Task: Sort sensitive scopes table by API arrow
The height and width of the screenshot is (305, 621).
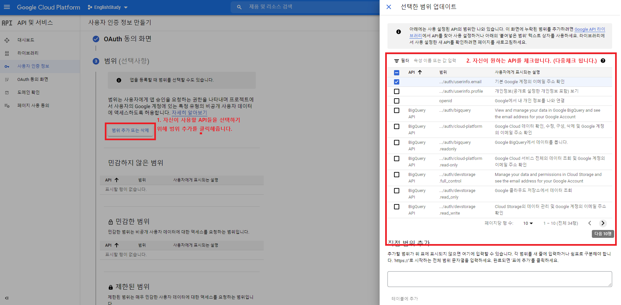Action: 117,245
